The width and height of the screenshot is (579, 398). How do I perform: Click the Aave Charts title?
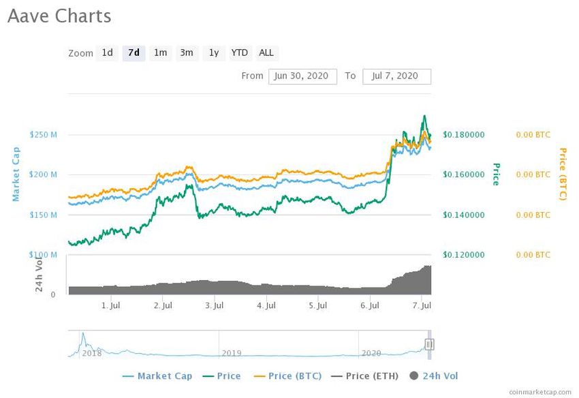pos(59,16)
